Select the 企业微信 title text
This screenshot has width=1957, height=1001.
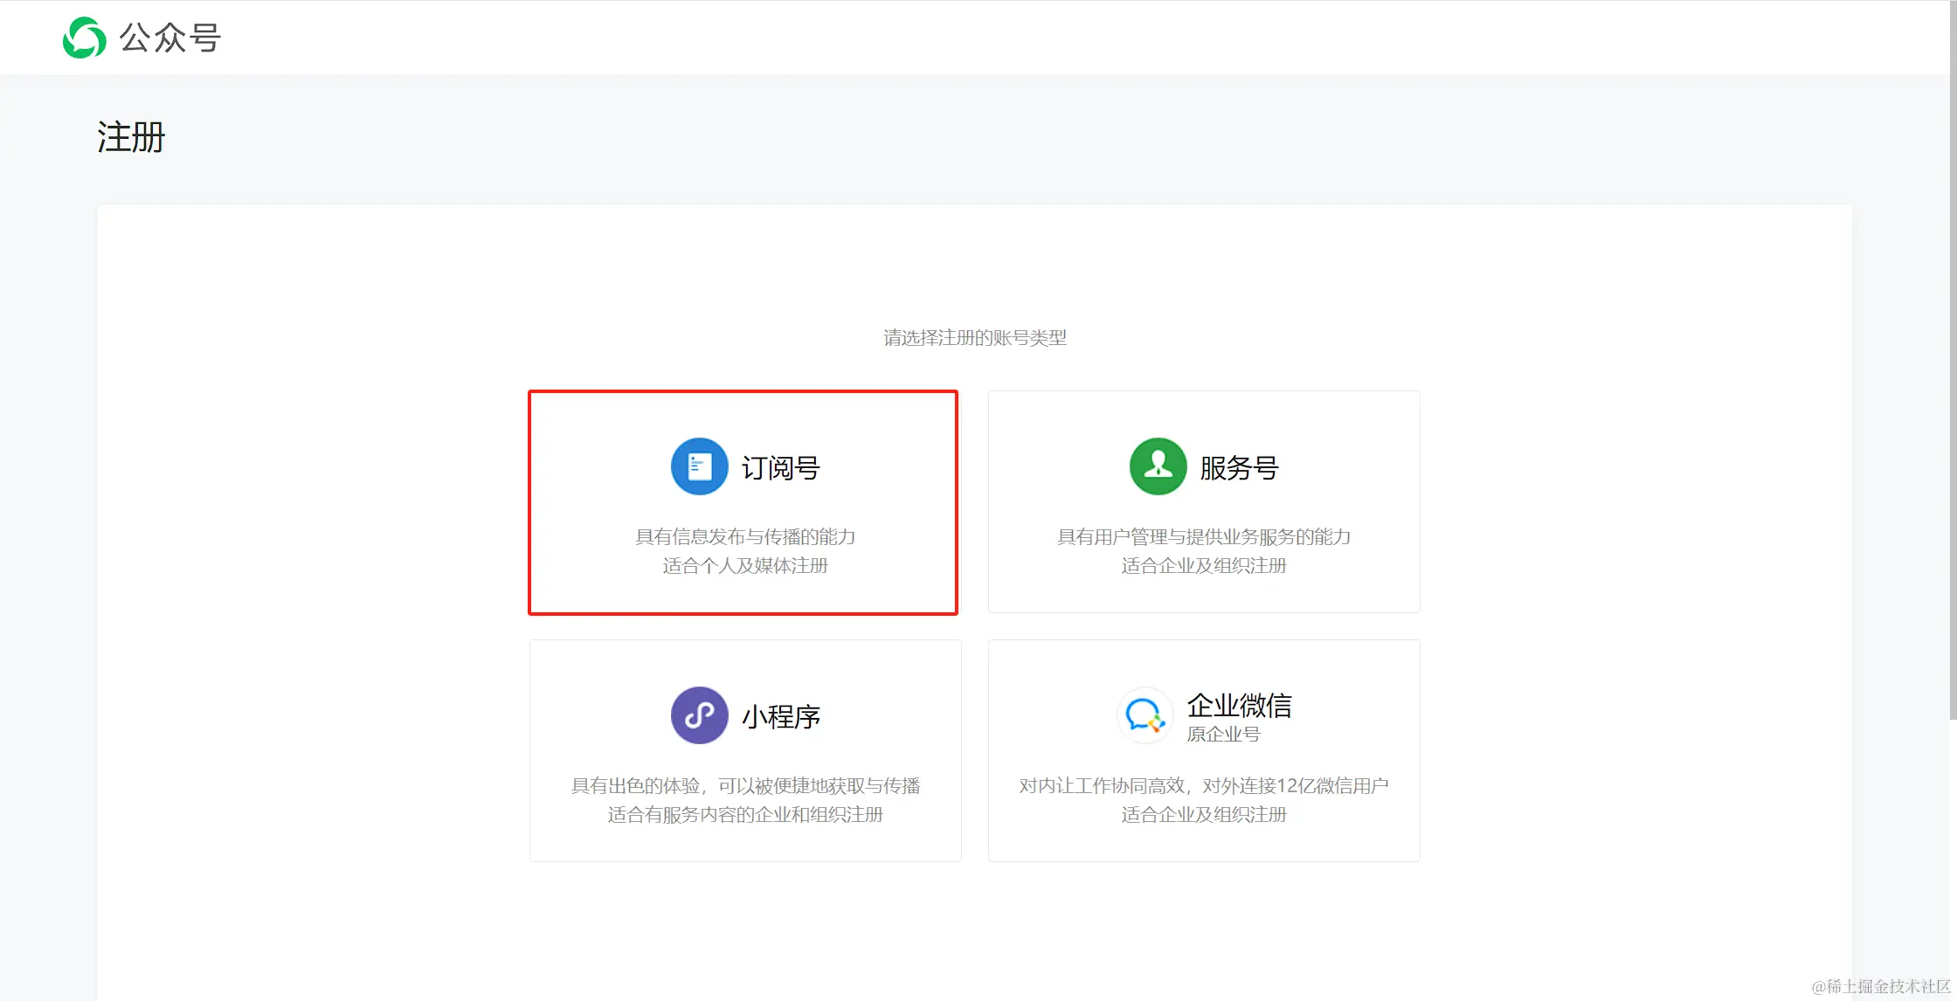[1239, 705]
